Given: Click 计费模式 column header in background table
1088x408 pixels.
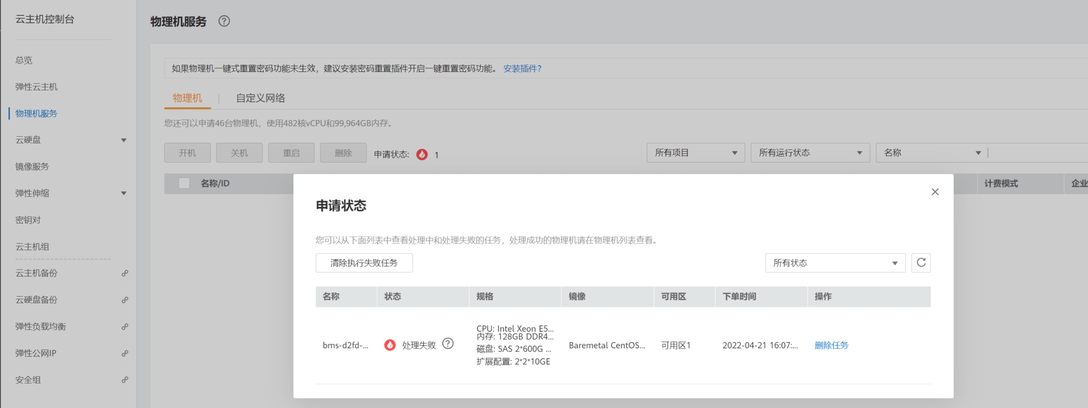Looking at the screenshot, I should coord(1001,183).
